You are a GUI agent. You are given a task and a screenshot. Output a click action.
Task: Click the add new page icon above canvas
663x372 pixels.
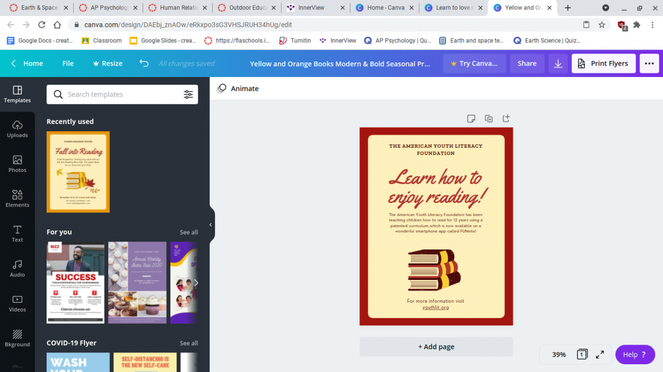point(506,118)
